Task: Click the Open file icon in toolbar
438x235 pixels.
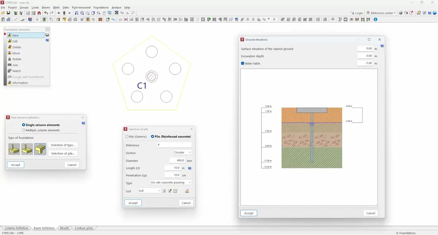Action: (x=3, y=13)
